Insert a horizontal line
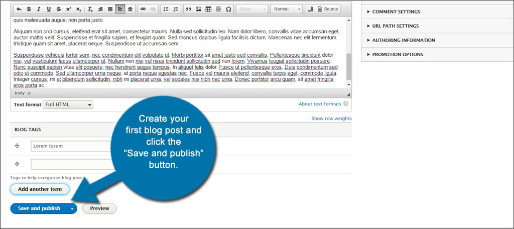 point(218,9)
